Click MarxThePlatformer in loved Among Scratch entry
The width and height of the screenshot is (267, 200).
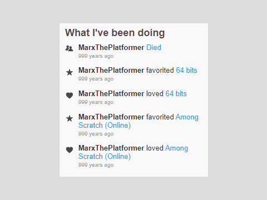111,148
